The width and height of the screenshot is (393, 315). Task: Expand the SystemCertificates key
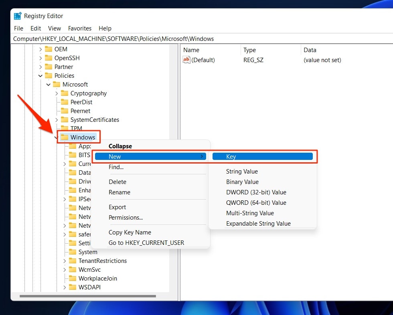coord(56,119)
